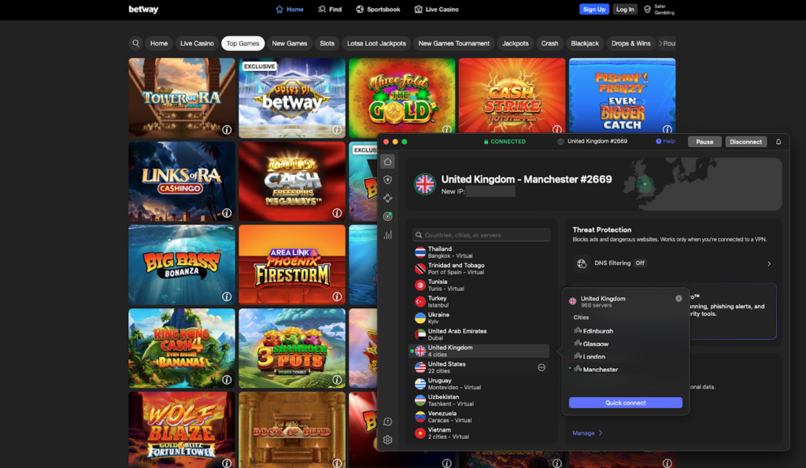Expand United Kingdom 4 cities row
806x468 pixels.
(479, 351)
